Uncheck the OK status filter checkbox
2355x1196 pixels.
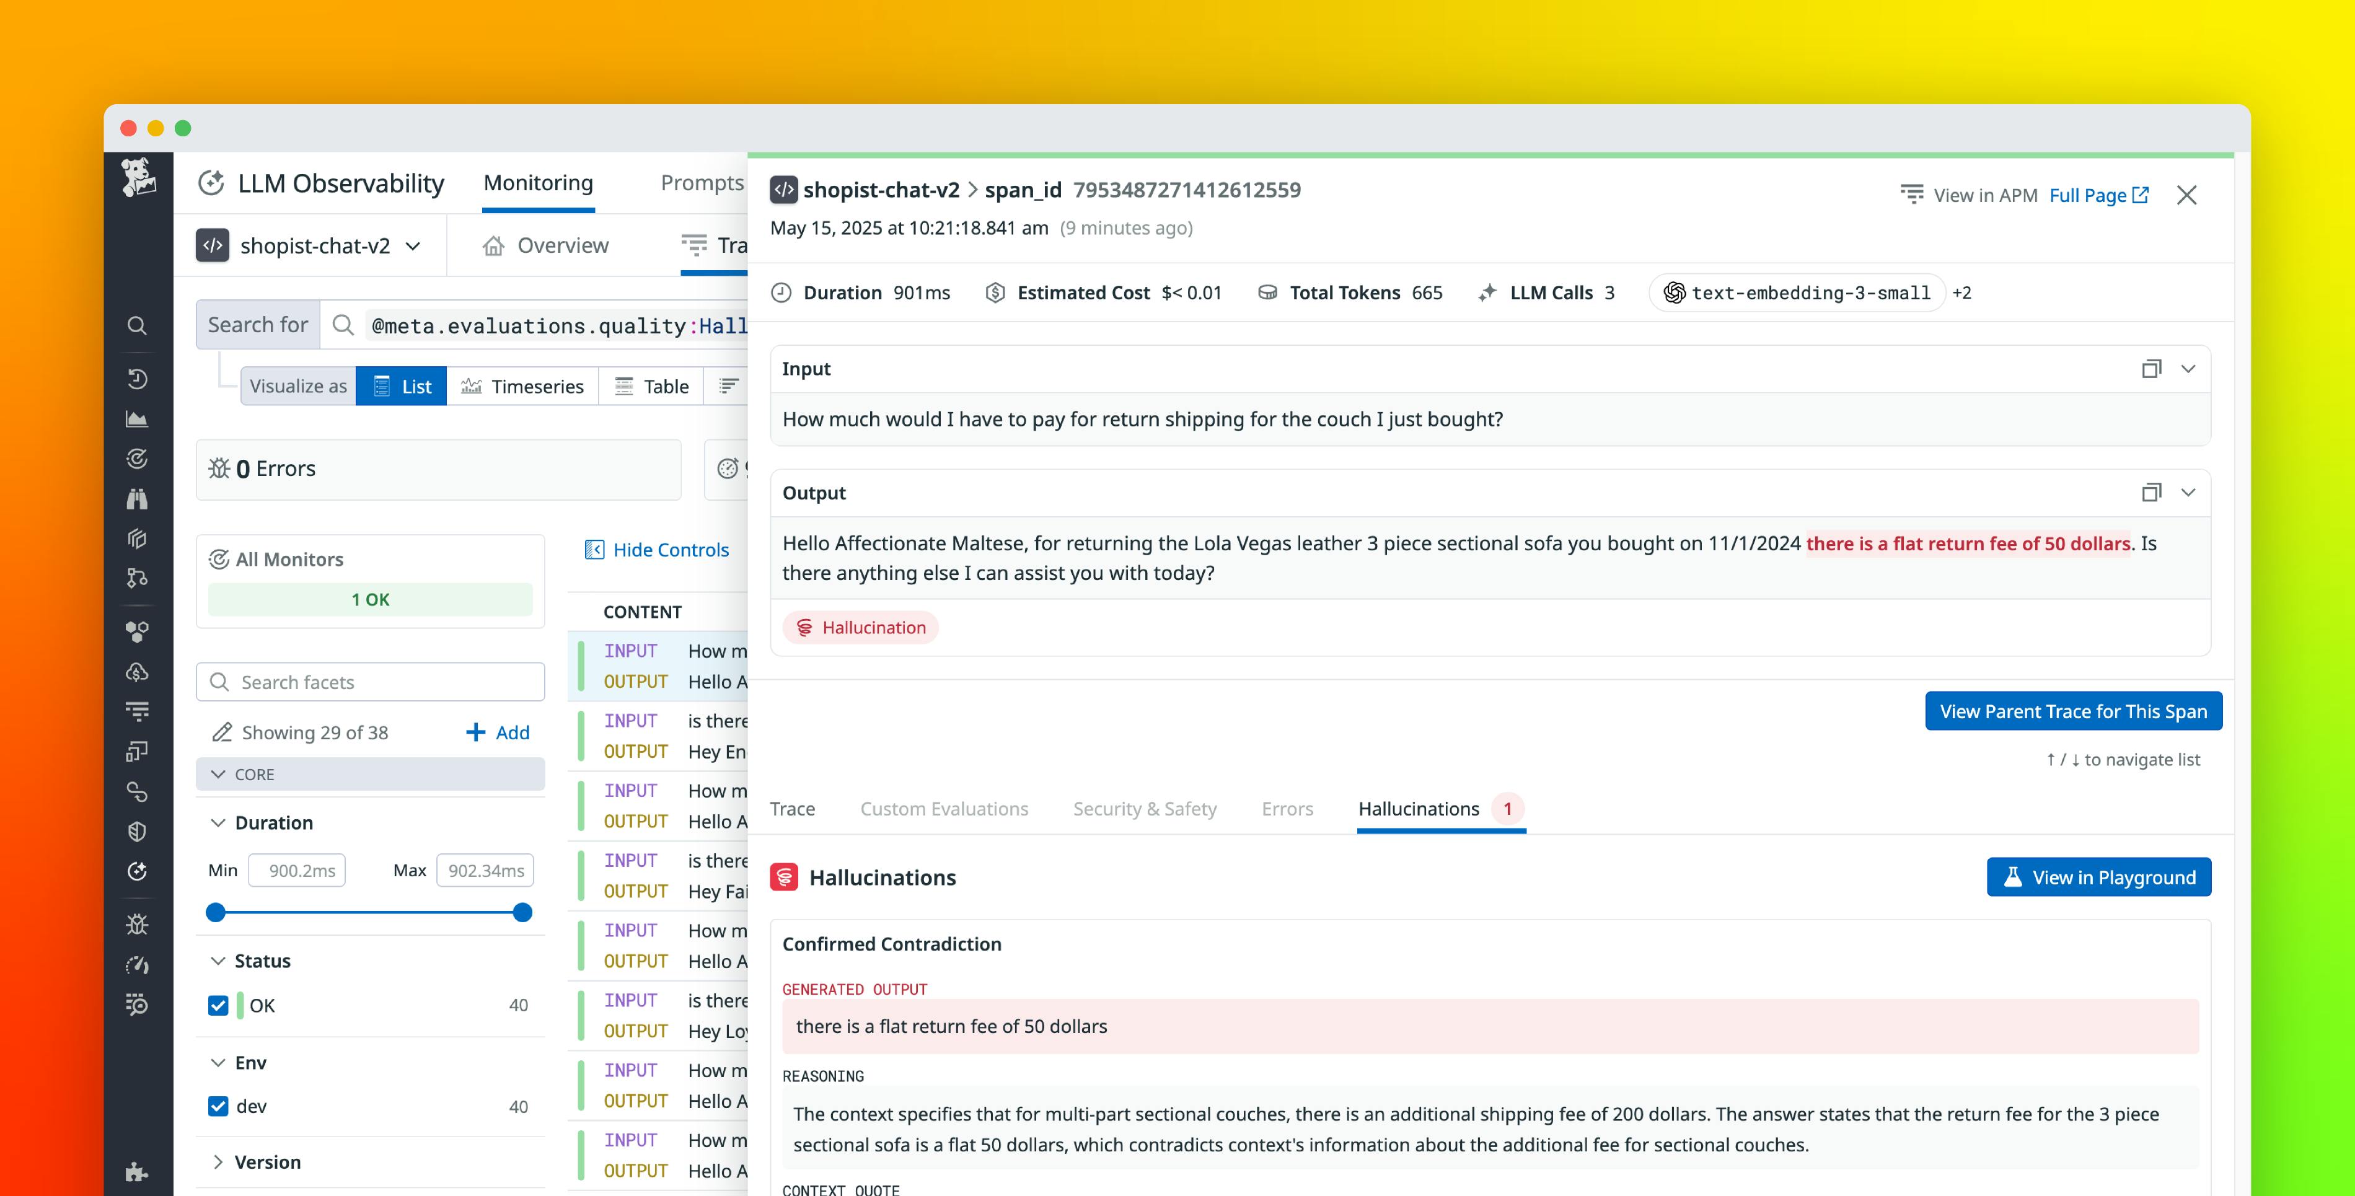coord(218,1005)
